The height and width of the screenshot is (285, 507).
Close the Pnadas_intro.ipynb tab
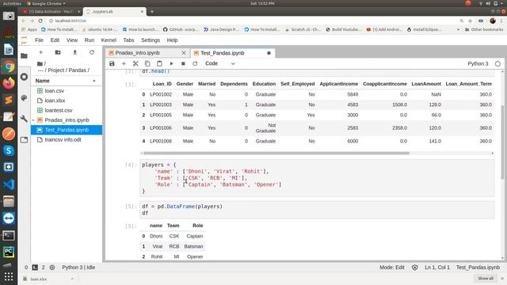(x=184, y=53)
